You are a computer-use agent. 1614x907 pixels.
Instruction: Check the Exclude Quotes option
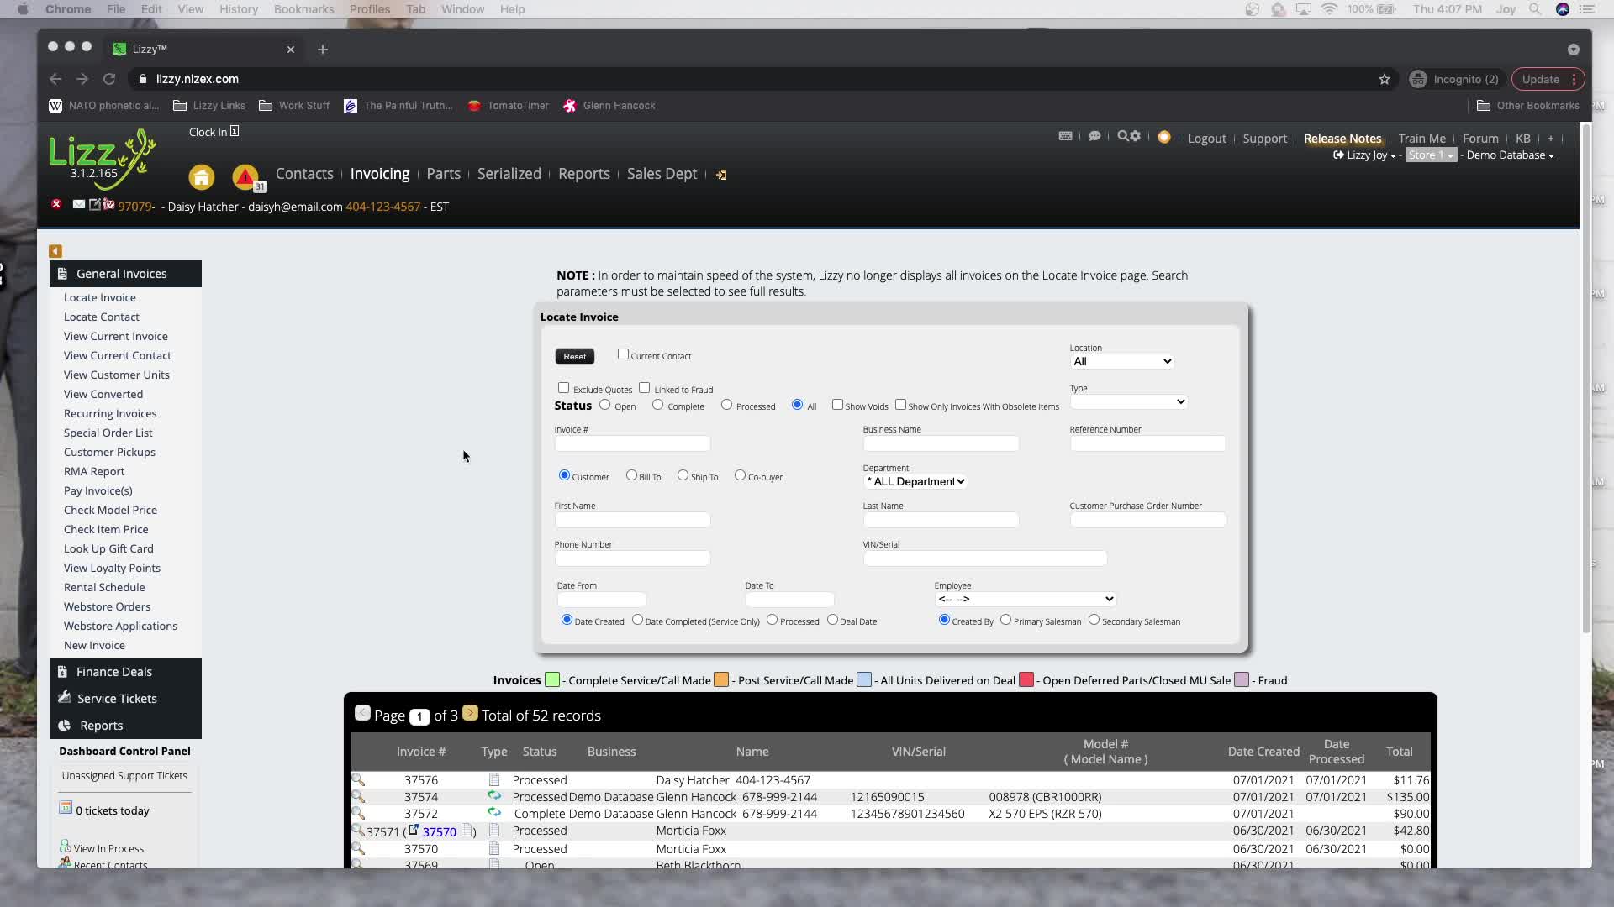point(564,388)
